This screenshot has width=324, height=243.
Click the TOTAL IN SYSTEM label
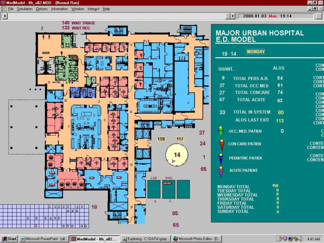252,112
